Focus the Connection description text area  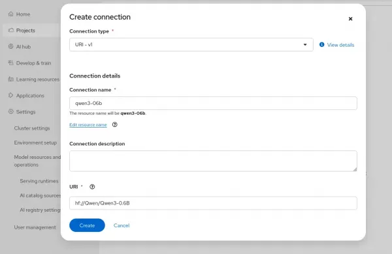213,161
